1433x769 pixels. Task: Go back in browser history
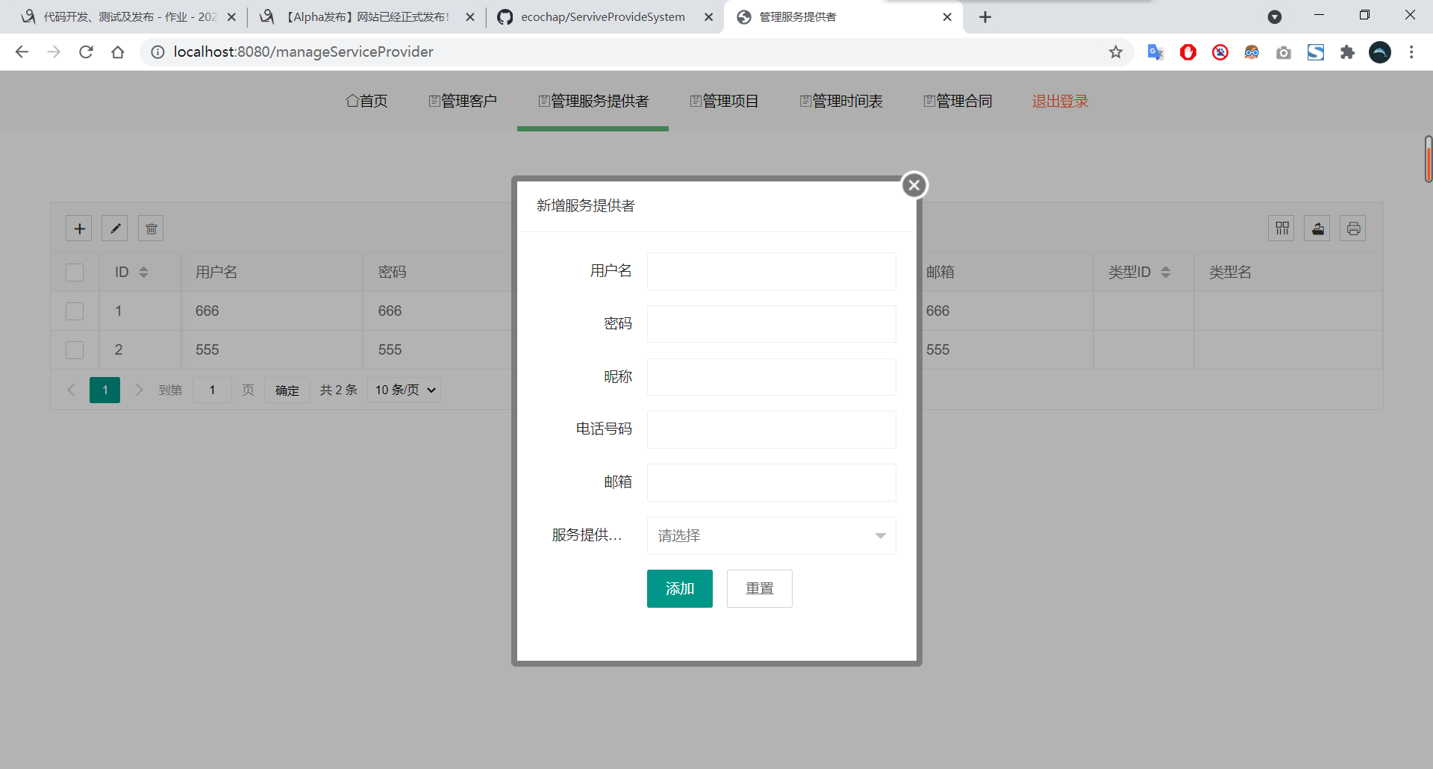[22, 52]
